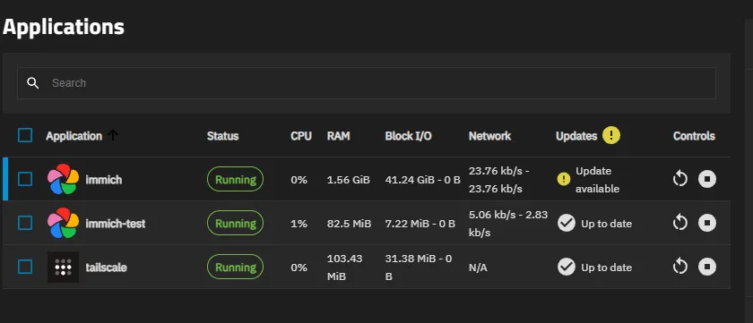Check the tailscale row checkbox
The width and height of the screenshot is (753, 323).
25,267
